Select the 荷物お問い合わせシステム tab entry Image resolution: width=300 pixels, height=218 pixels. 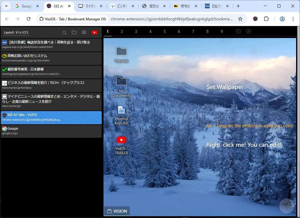pos(51,58)
